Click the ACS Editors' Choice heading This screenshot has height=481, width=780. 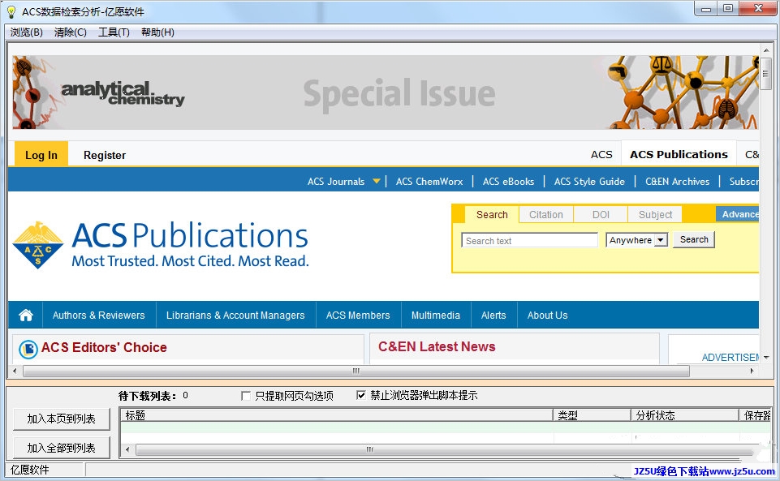point(104,347)
